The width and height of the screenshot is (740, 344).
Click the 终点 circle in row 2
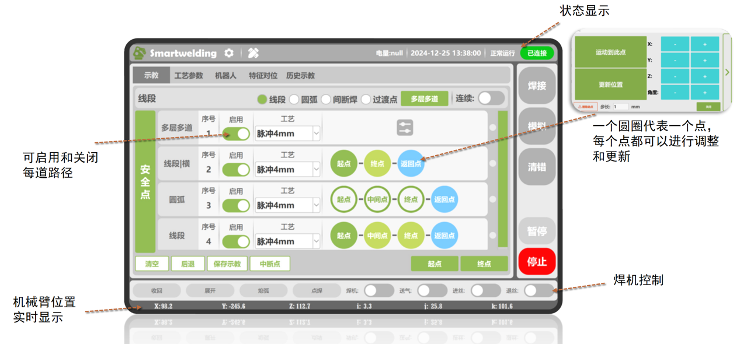point(377,164)
